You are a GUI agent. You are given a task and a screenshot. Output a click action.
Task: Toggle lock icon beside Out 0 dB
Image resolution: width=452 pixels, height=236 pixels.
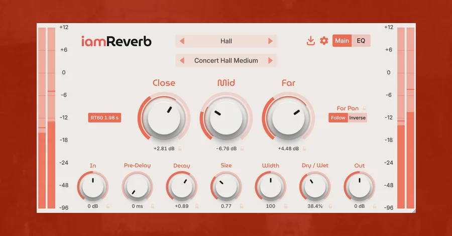pos(375,206)
